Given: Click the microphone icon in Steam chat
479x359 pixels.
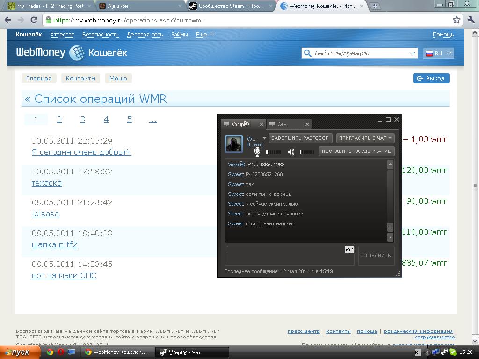Looking at the screenshot, I should coord(257,151).
